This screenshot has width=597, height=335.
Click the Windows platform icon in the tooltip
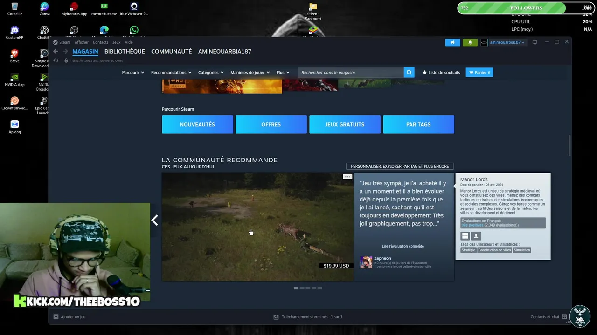click(x=465, y=236)
